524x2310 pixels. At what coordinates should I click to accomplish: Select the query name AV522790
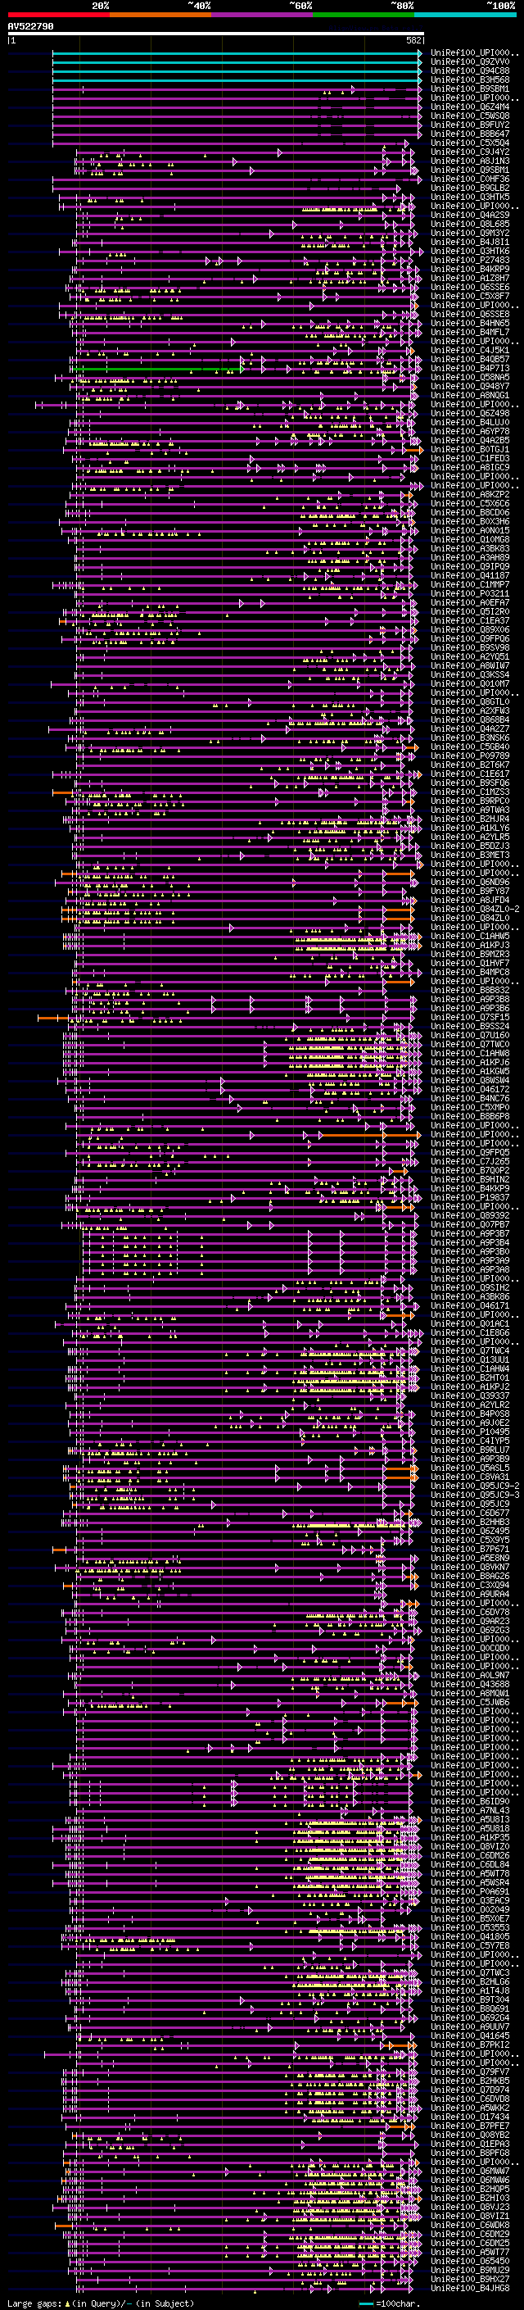(x=30, y=27)
